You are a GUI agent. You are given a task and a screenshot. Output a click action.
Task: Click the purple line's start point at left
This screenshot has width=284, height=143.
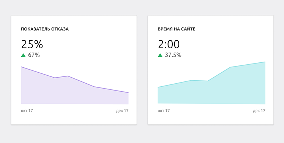point(21,67)
